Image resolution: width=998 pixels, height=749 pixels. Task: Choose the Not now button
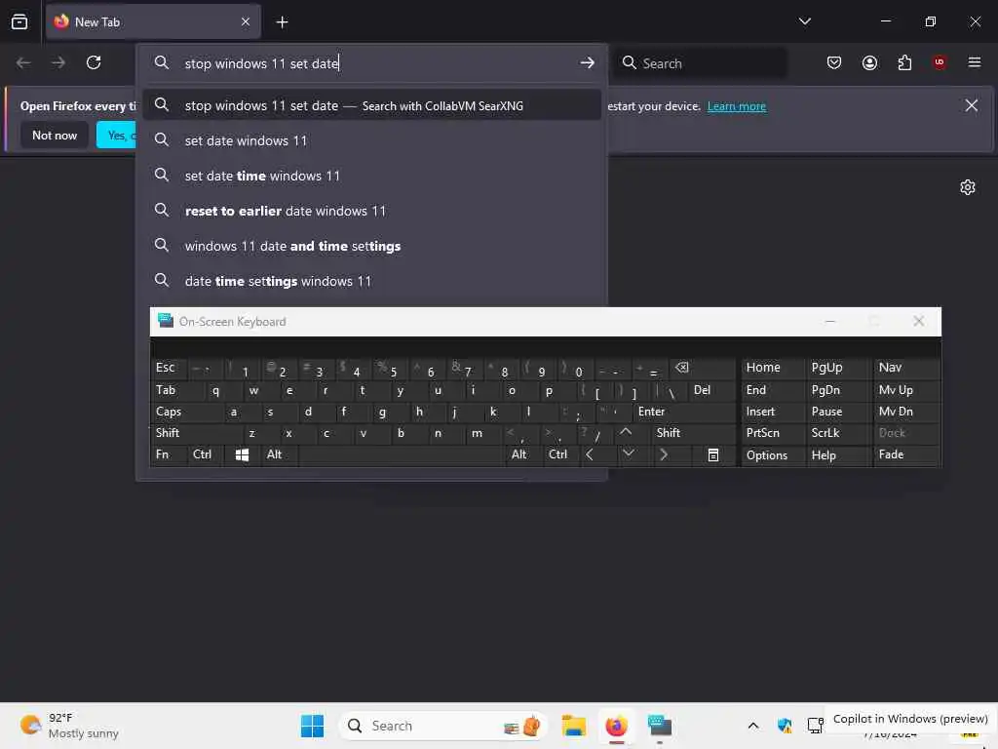click(55, 135)
